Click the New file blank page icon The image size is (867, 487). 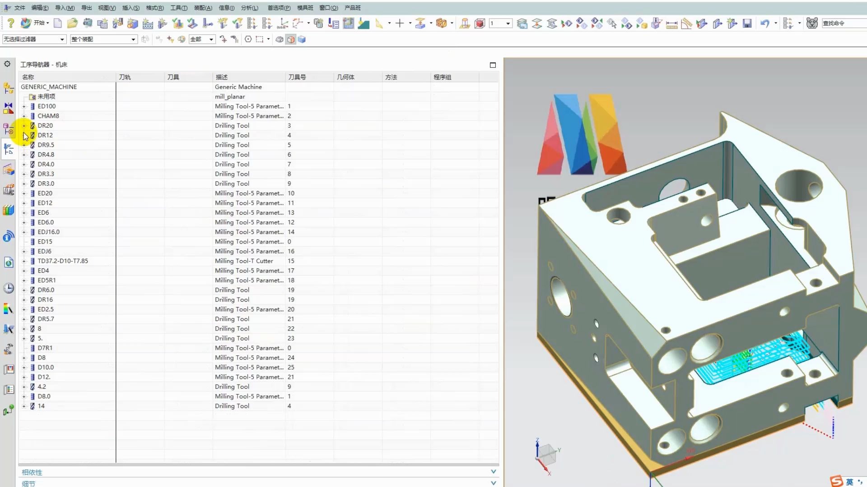tap(57, 23)
